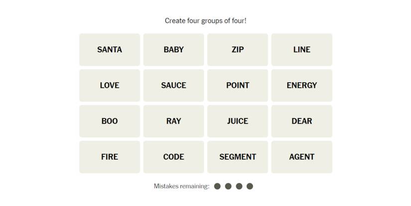Click the SAUCE tile
The height and width of the screenshot is (206, 411).
173,85
